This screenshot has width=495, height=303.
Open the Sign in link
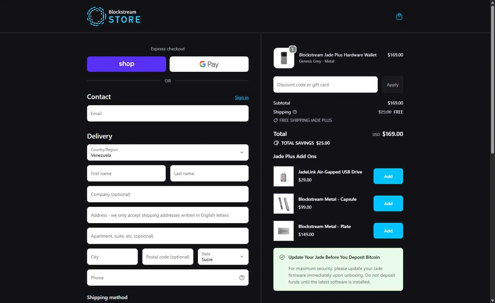pos(242,97)
